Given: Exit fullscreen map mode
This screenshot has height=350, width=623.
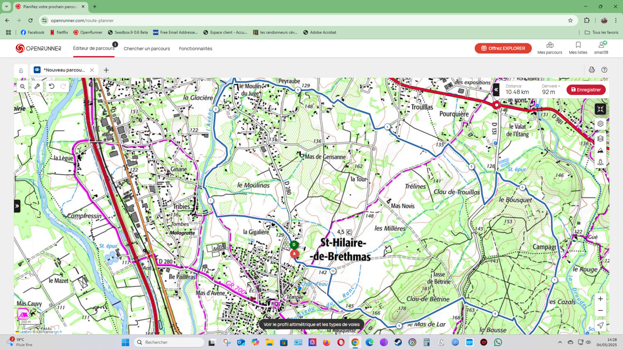Looking at the screenshot, I should 600,109.
